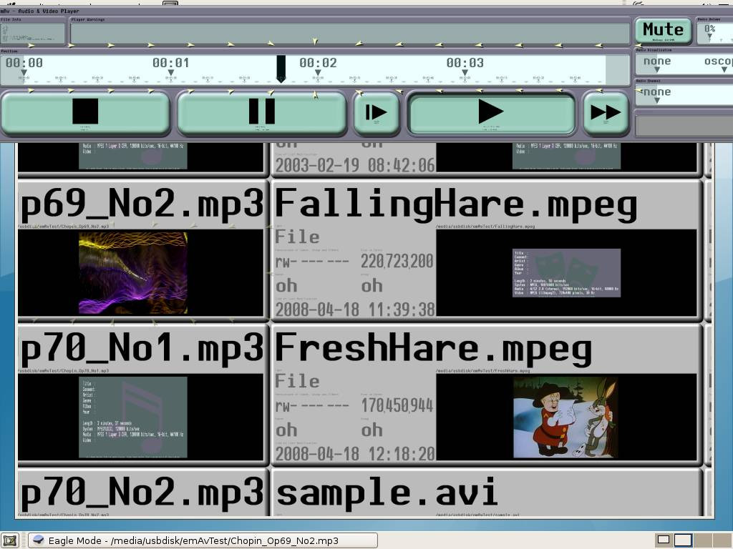Click the small path text under FallingHare.mpeg title
The image size is (733, 549).
[x=485, y=227]
